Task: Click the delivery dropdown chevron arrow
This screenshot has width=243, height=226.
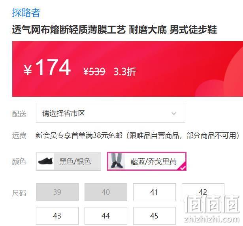Action: 174,113
